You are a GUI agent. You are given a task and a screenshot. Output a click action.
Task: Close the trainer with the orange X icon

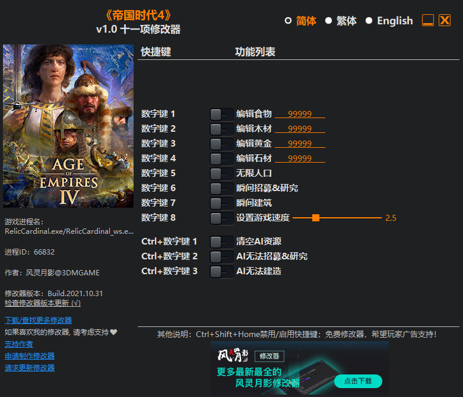pyautogui.click(x=445, y=21)
